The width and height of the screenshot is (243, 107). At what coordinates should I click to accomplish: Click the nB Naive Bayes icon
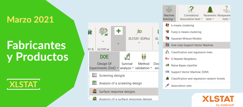coord(167,65)
